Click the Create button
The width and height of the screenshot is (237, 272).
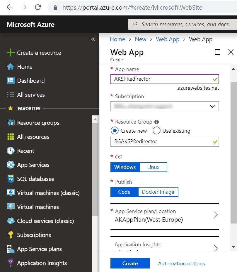130,263
